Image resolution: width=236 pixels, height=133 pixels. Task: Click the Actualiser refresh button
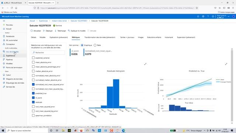(36, 31)
